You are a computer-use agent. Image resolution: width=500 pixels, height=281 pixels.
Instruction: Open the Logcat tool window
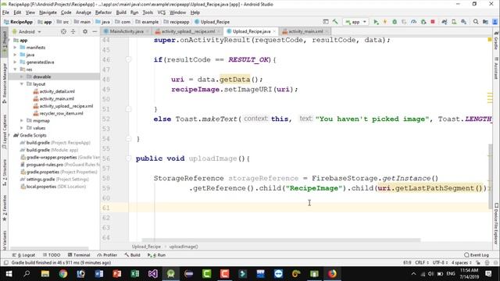click(24, 255)
